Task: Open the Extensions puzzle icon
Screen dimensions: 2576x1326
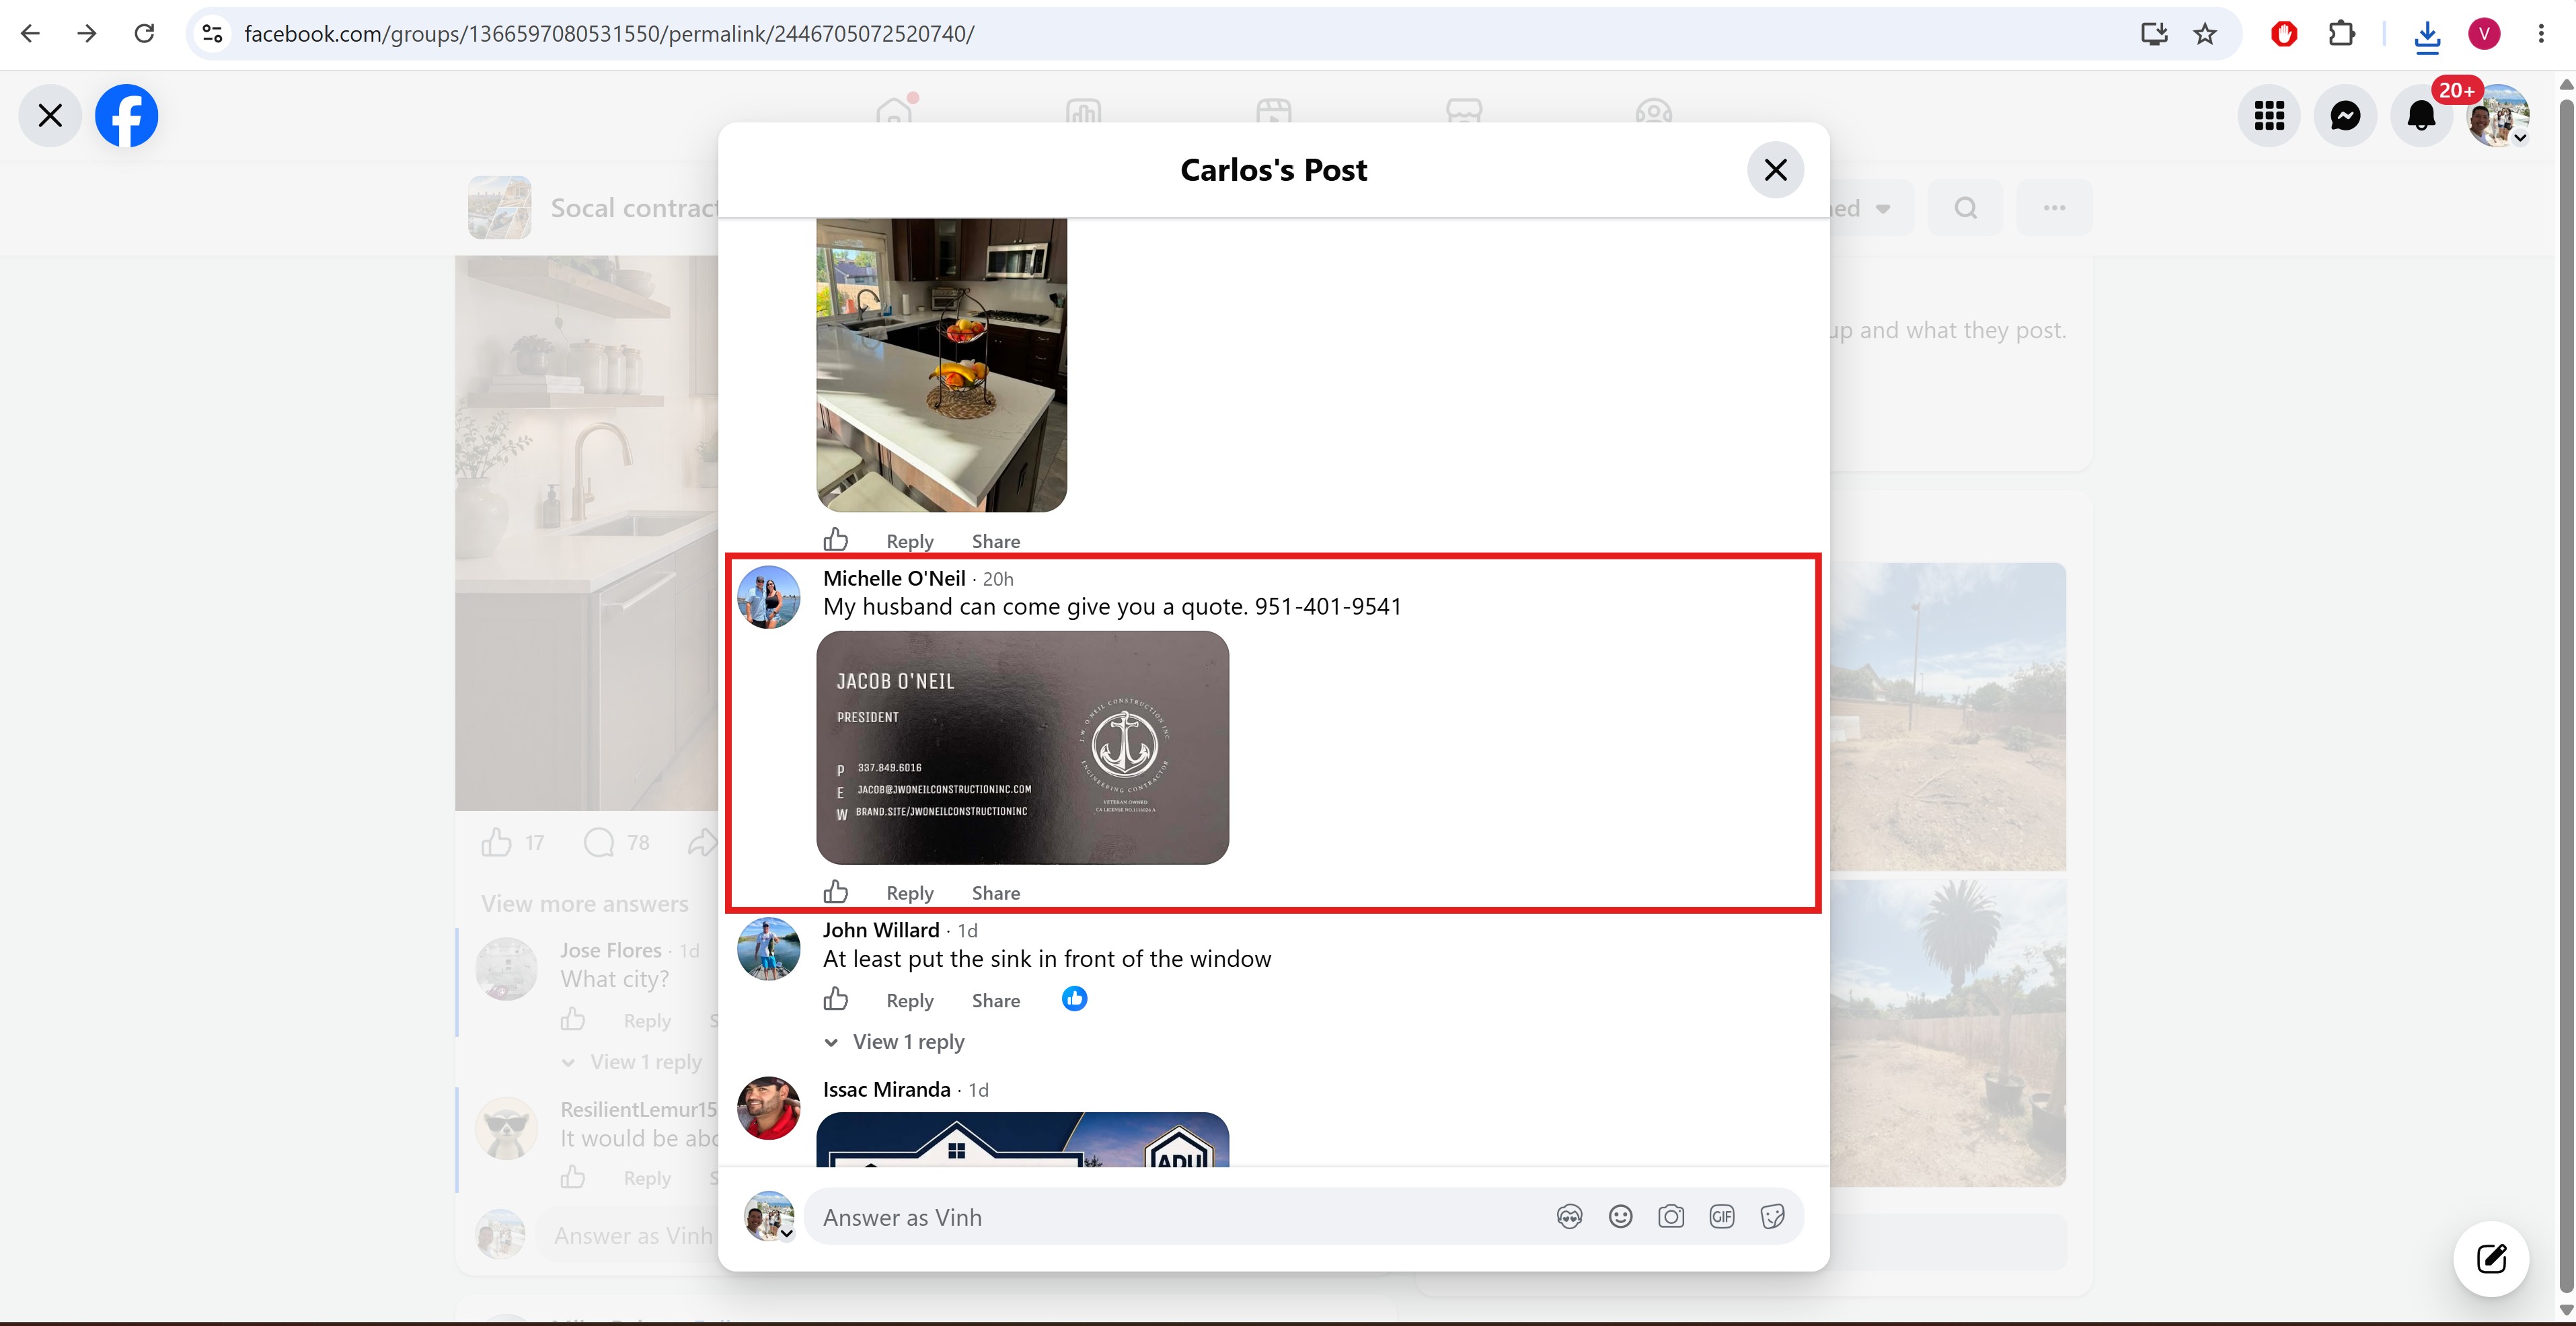Action: [2341, 34]
